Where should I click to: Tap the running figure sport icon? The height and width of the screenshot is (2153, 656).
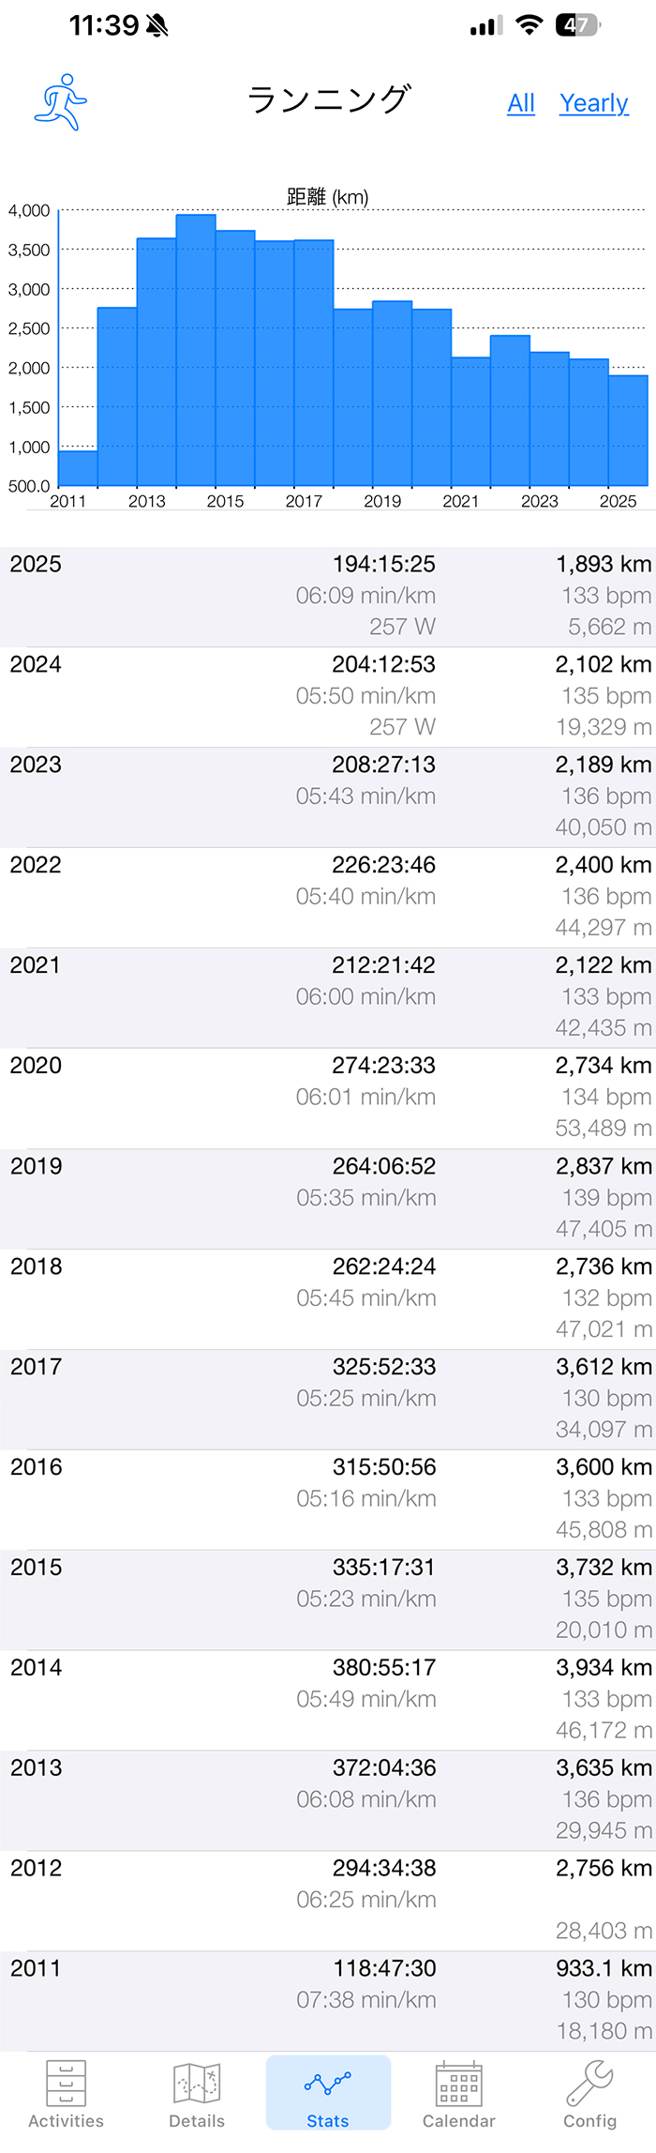coord(61,101)
